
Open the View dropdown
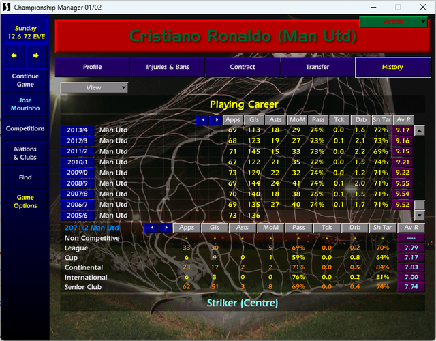coord(94,88)
